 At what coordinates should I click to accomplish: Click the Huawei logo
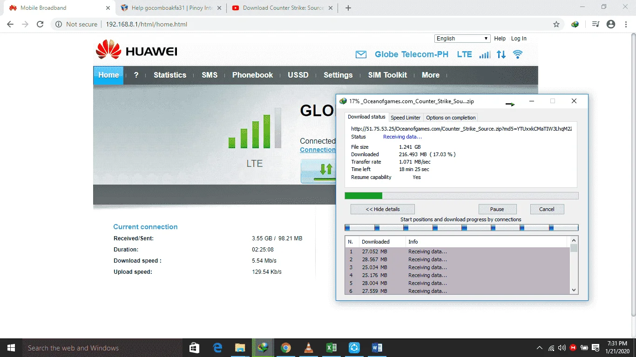point(136,50)
